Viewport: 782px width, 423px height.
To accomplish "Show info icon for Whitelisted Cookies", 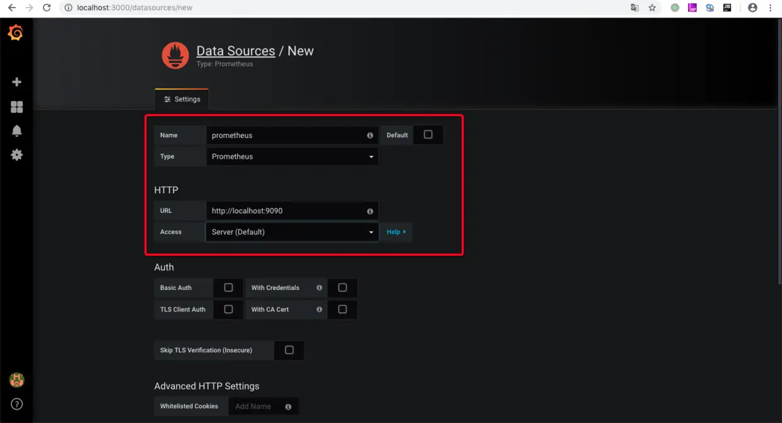I will pos(288,407).
